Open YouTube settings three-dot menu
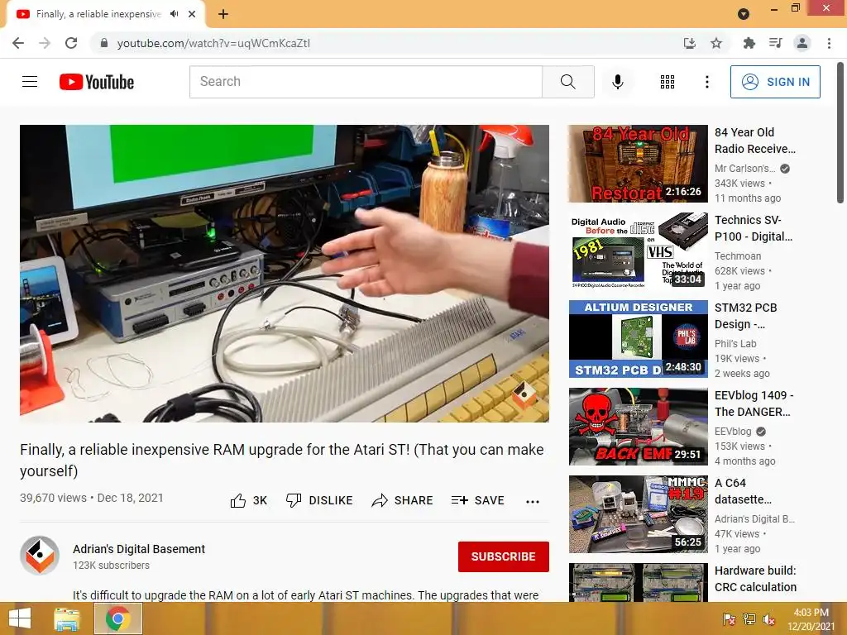The width and height of the screenshot is (847, 635). [706, 82]
